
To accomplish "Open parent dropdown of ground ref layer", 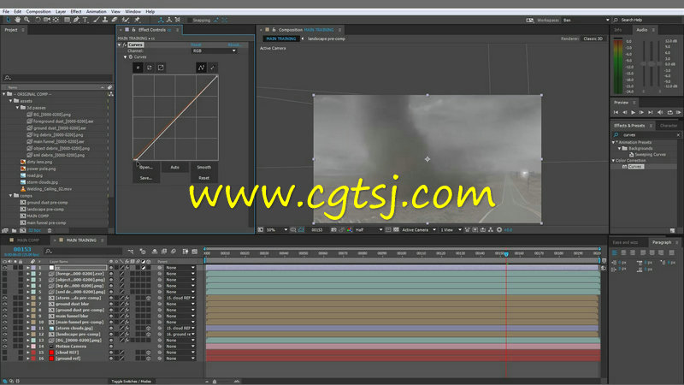I will click(x=180, y=358).
